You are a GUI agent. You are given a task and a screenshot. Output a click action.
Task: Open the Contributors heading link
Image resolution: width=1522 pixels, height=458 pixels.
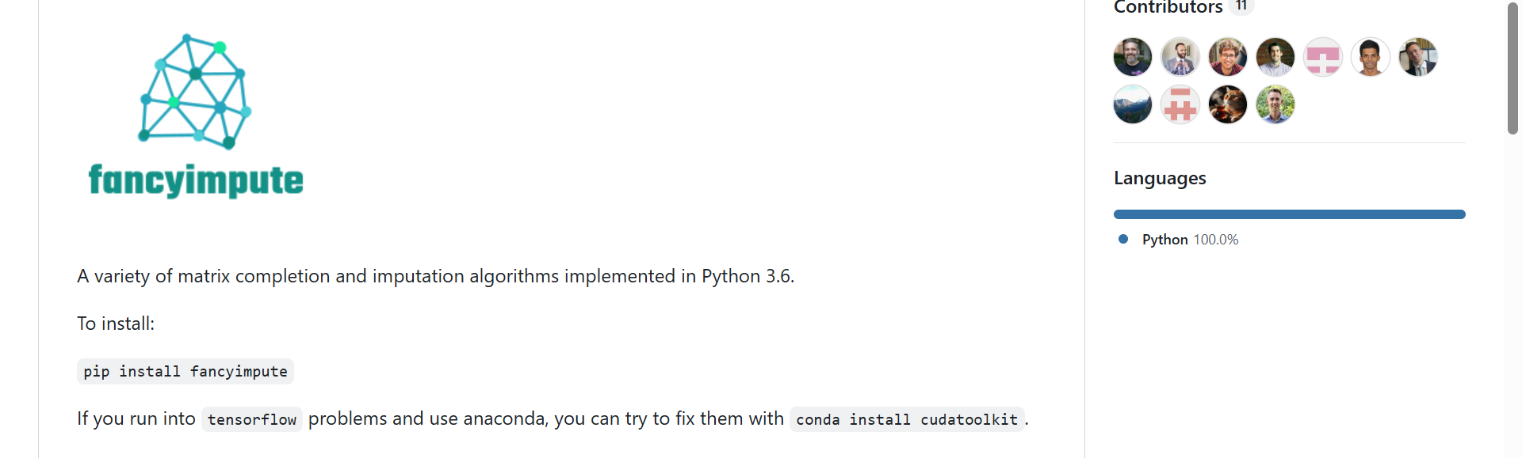click(x=1168, y=7)
